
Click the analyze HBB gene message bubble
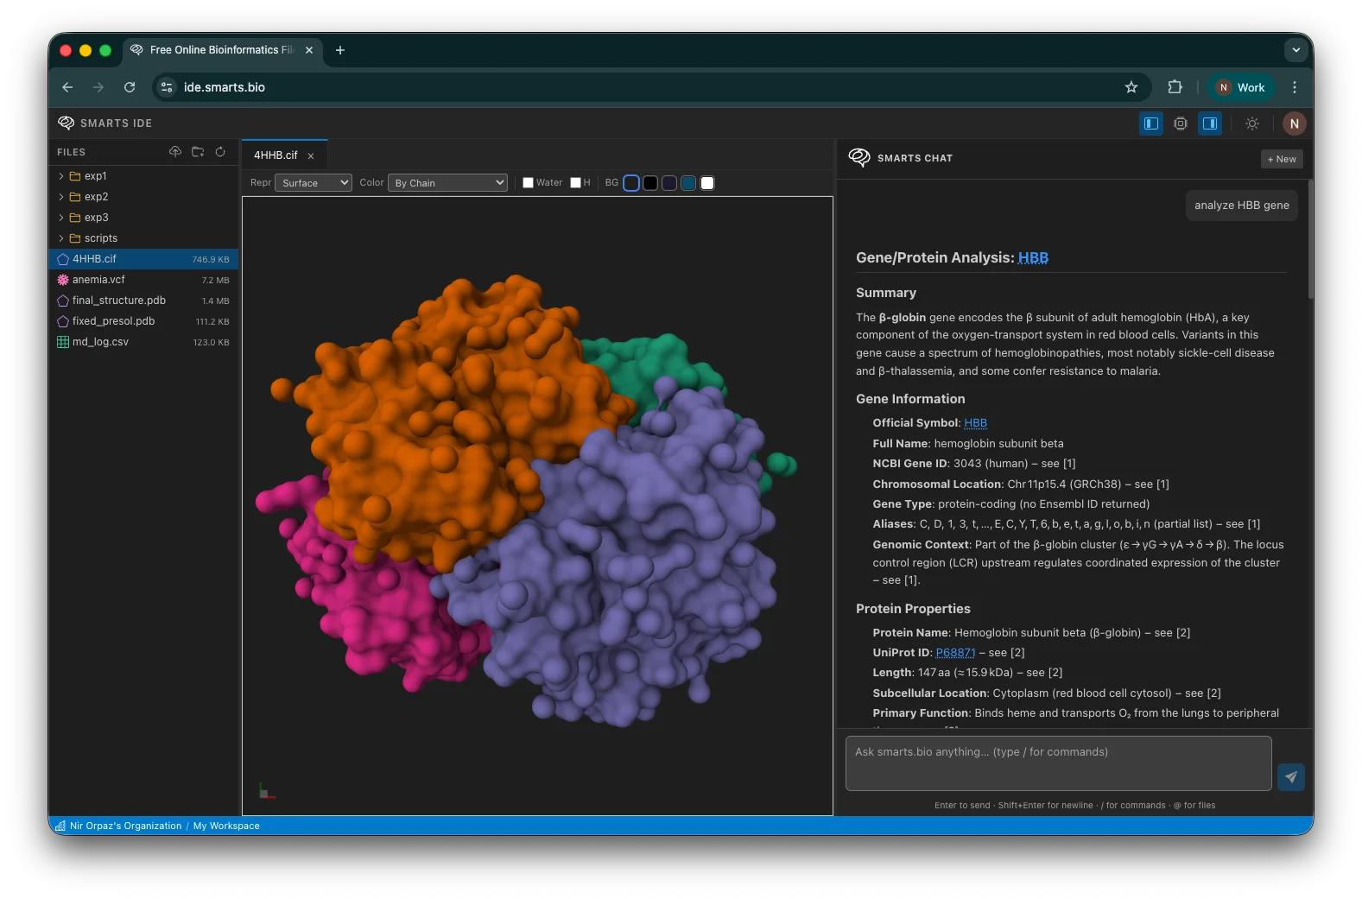coord(1241,206)
